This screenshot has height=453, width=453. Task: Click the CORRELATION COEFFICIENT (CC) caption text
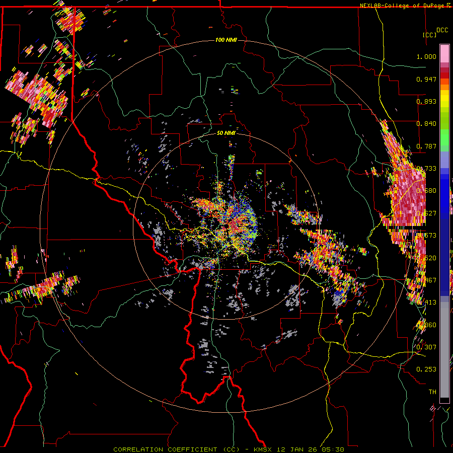(x=176, y=449)
